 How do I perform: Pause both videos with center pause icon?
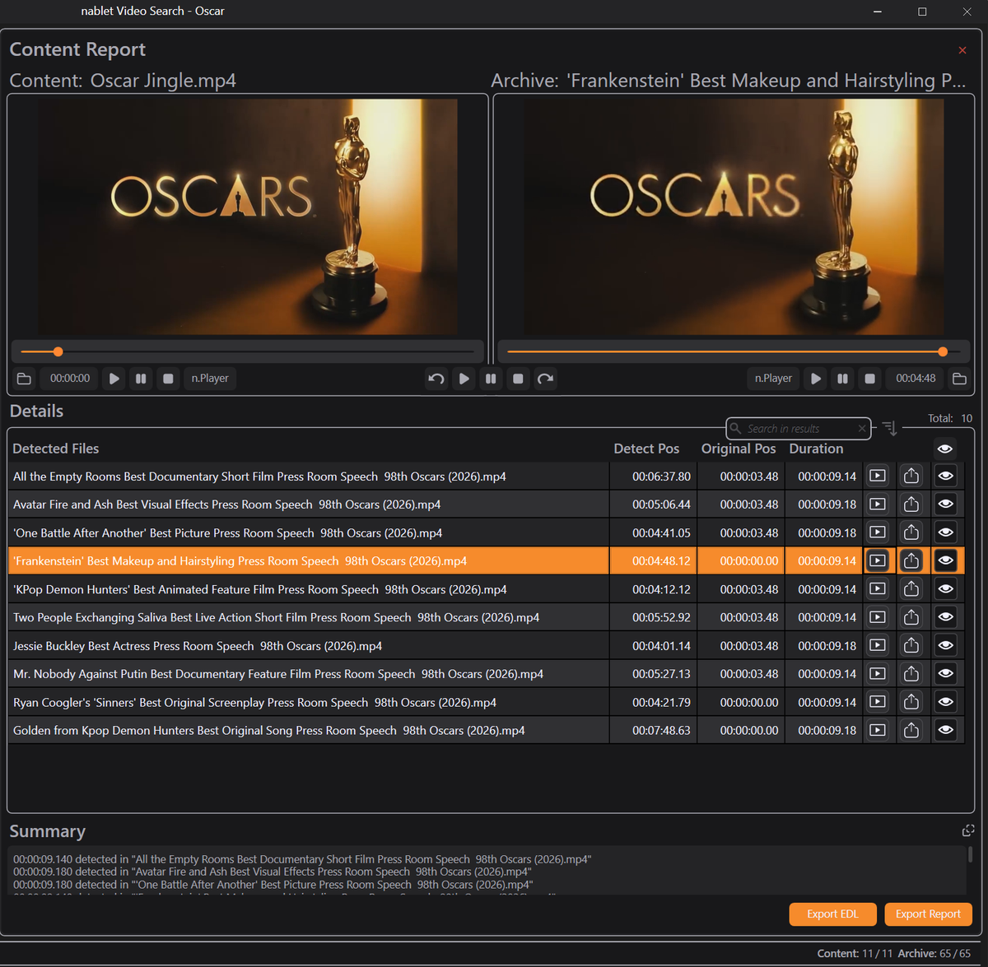point(492,379)
